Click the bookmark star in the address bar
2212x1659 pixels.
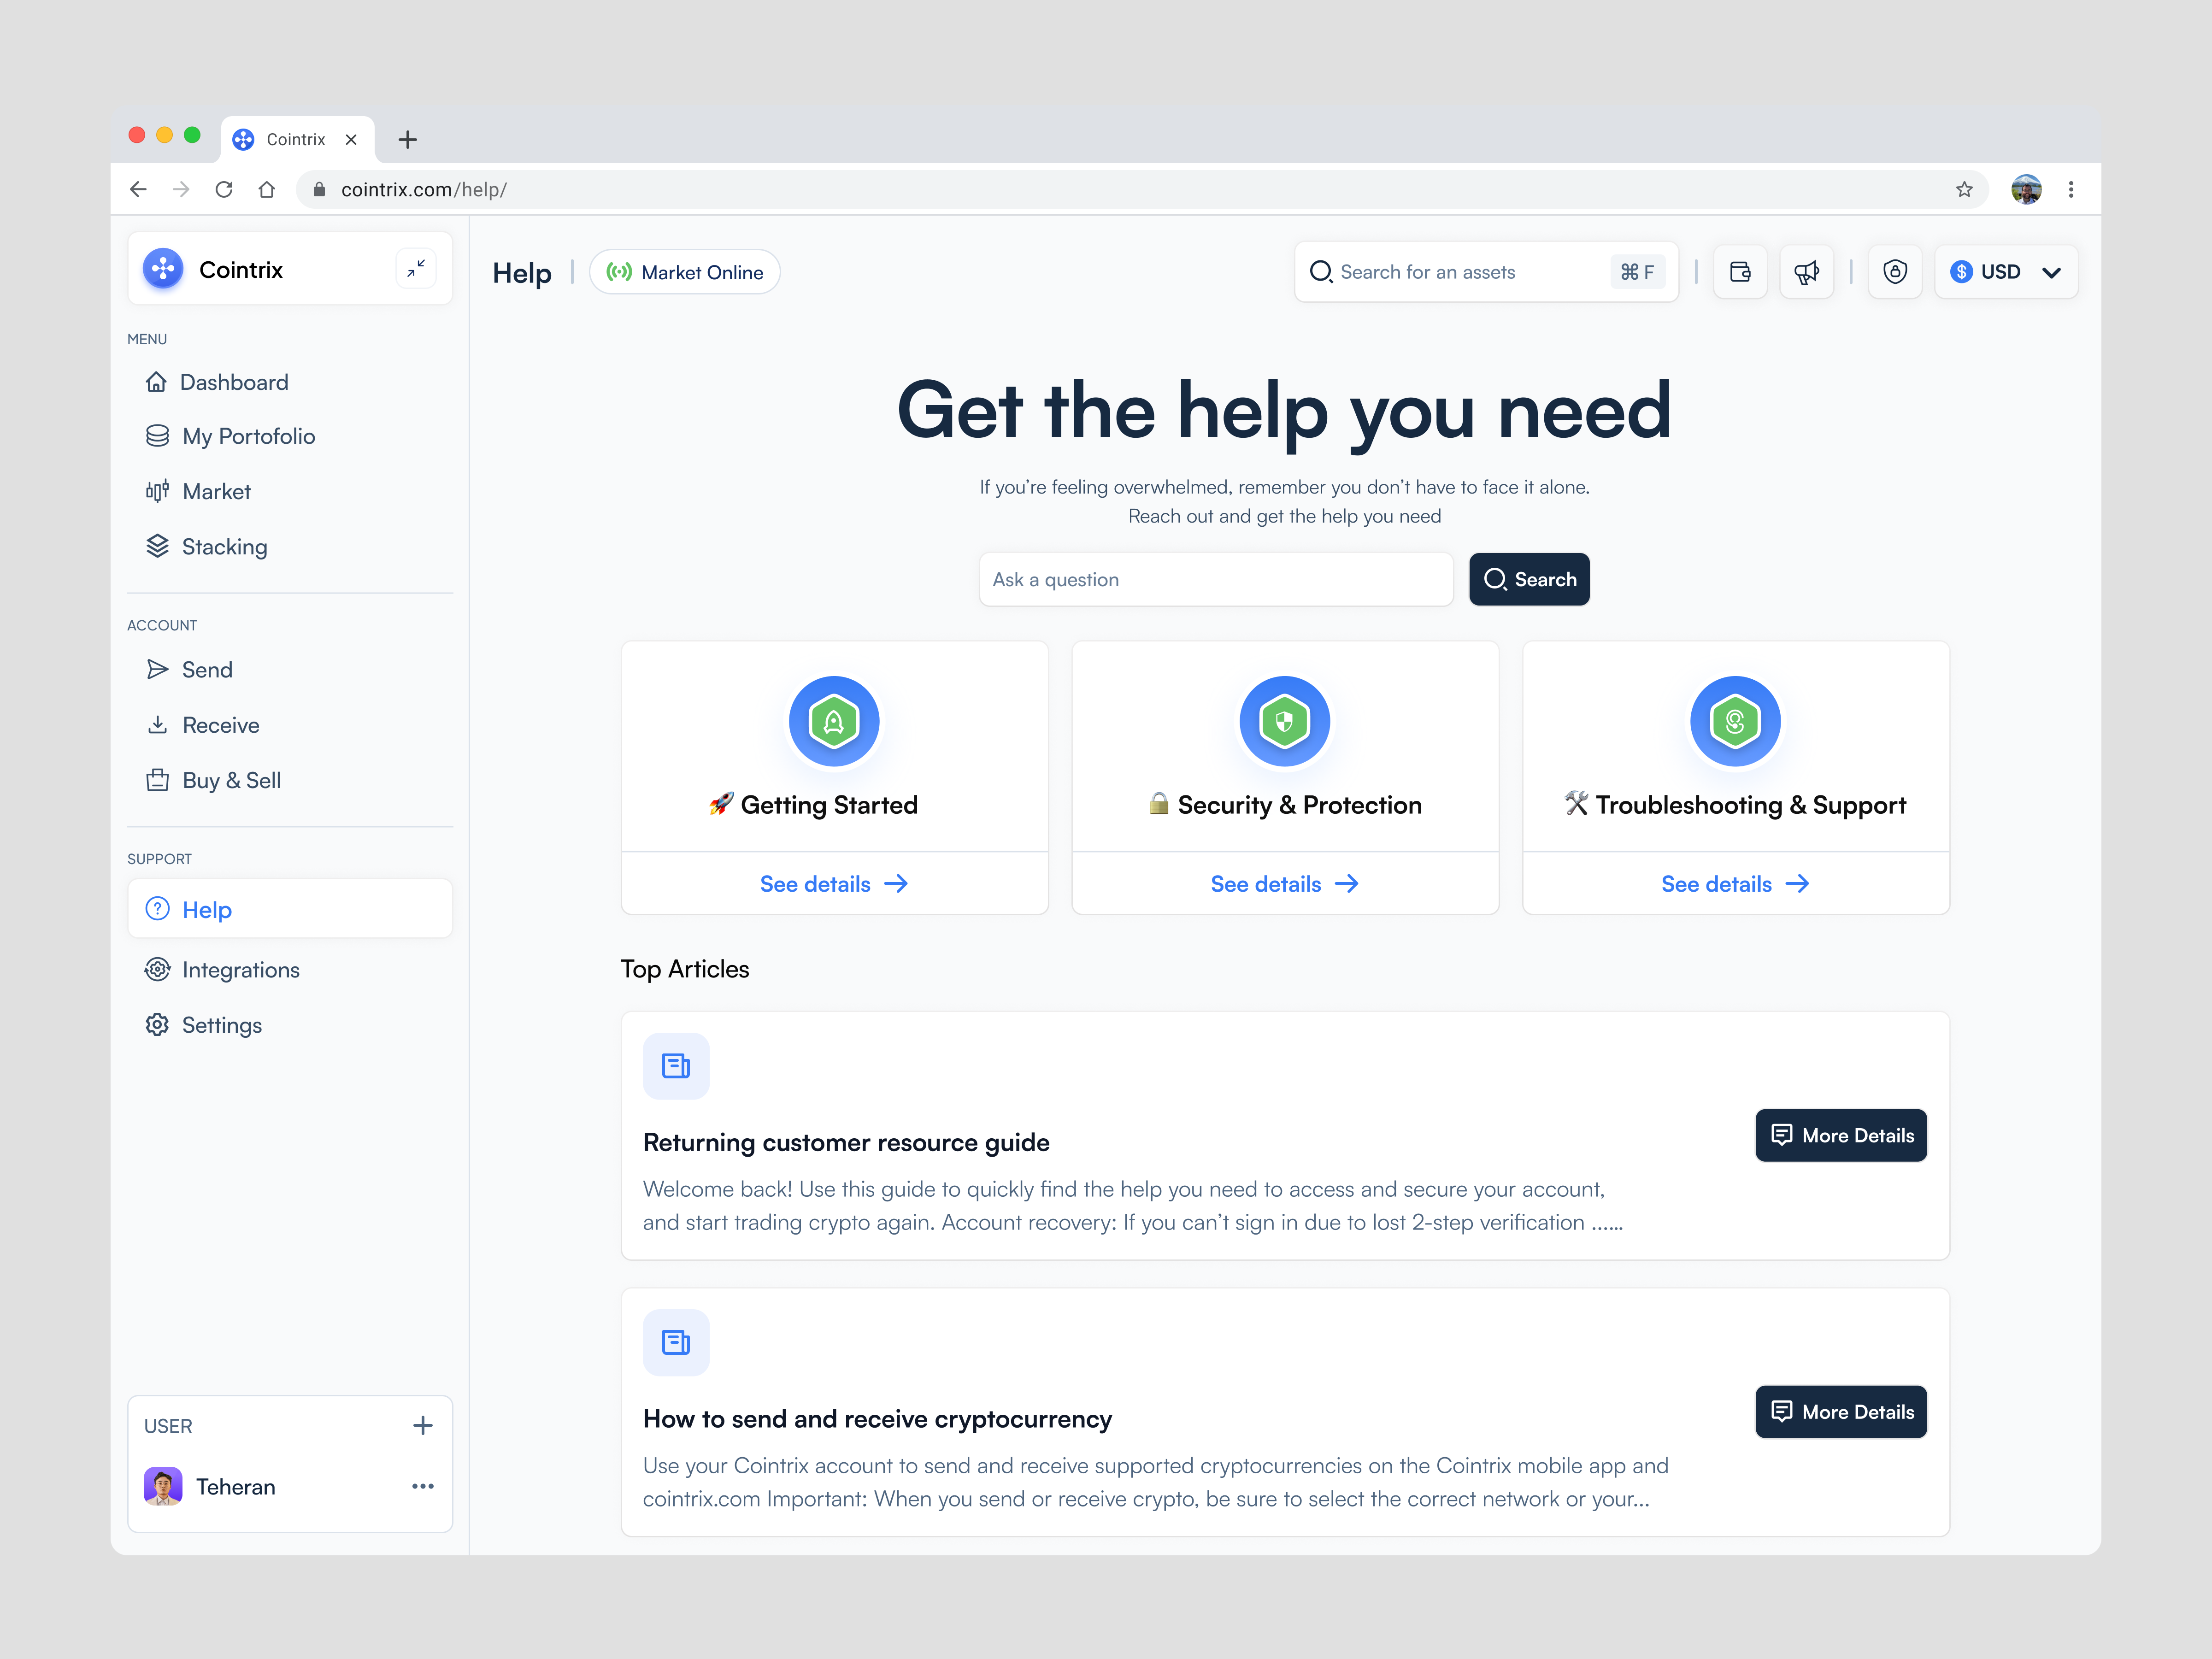(1965, 189)
